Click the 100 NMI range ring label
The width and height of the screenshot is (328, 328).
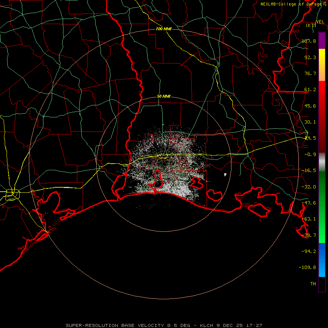pyautogui.click(x=164, y=29)
